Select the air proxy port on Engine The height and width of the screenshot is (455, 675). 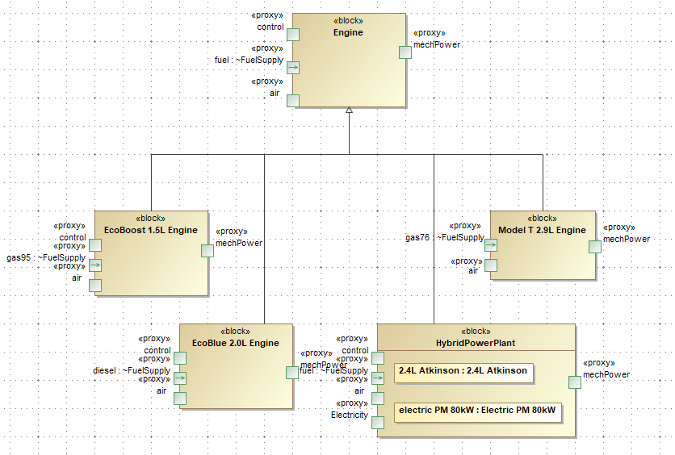point(293,101)
